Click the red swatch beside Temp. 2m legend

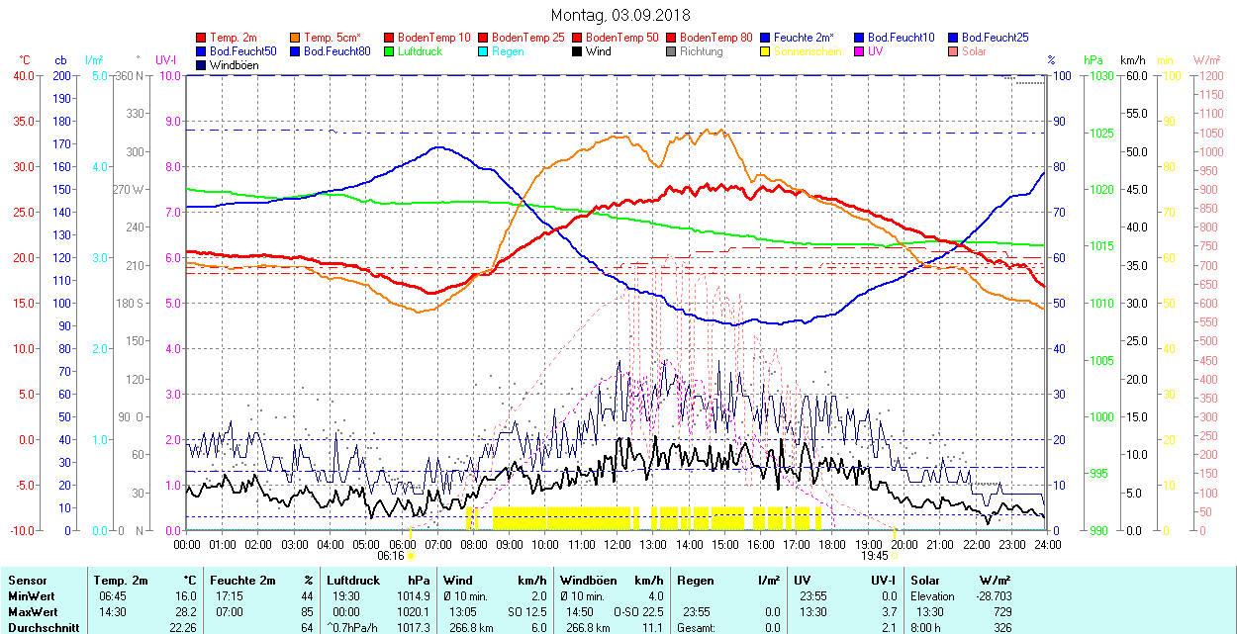tap(202, 38)
